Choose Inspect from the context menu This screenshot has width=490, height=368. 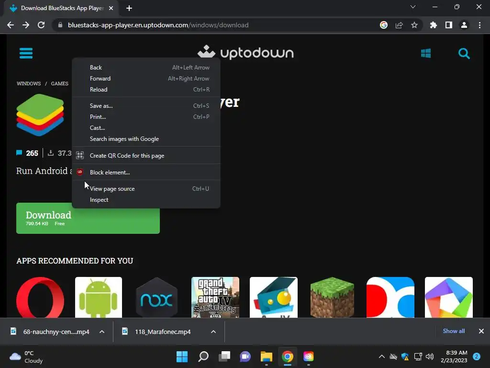click(x=146, y=200)
